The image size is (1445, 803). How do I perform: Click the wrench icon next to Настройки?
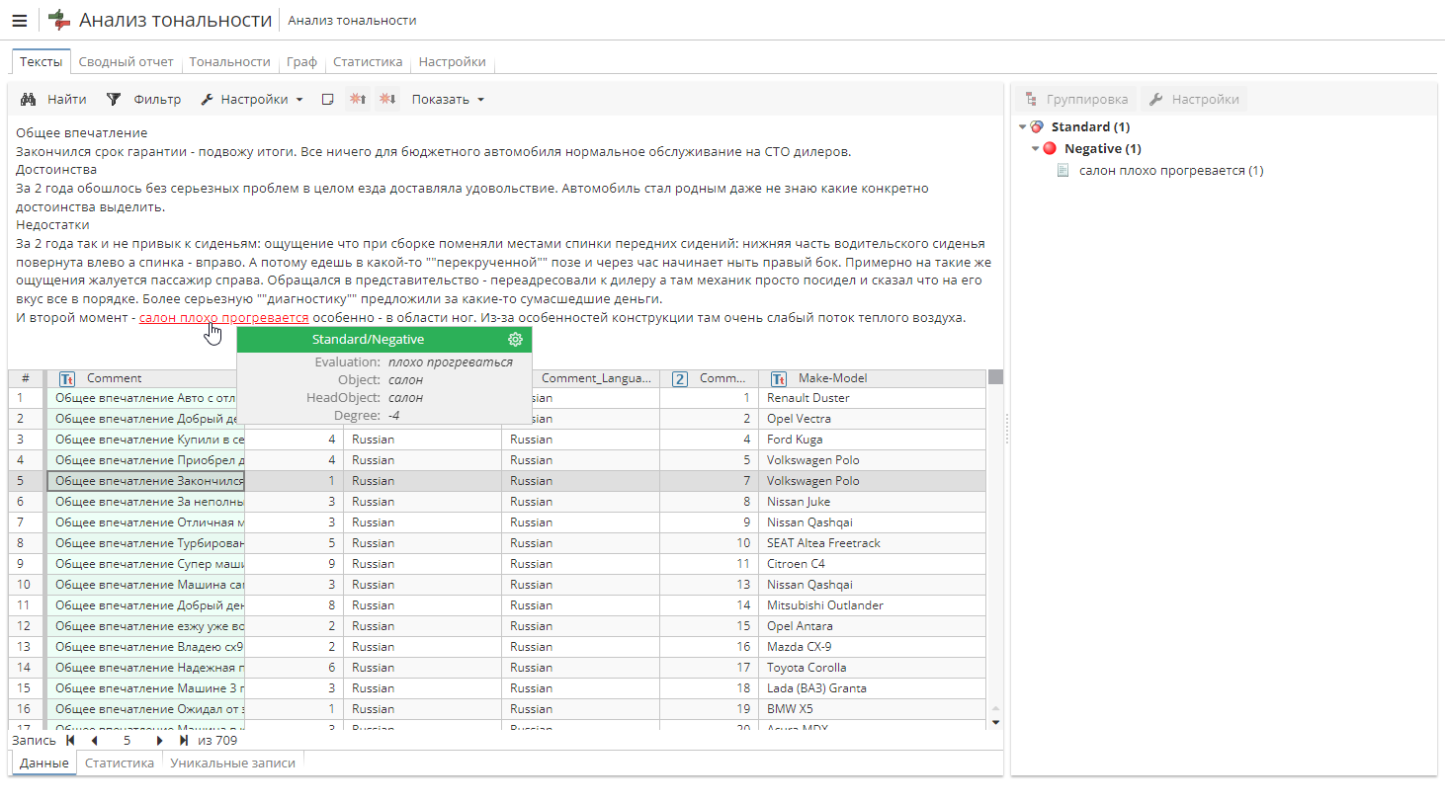tap(207, 100)
